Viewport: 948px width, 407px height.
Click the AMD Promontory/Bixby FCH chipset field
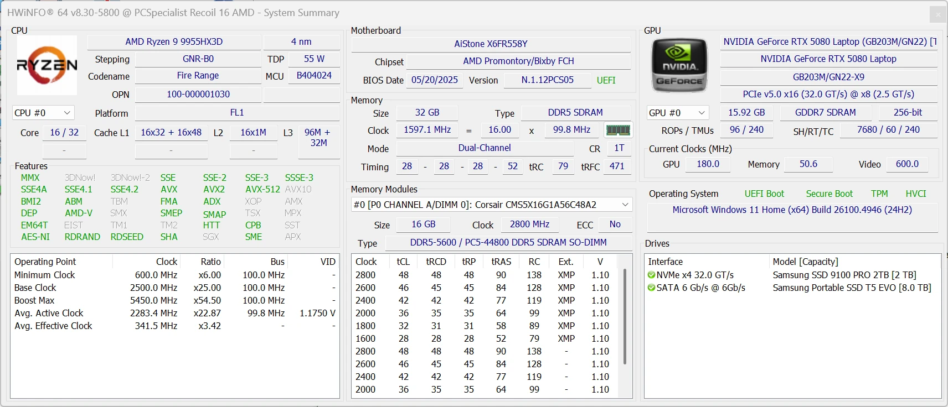click(x=518, y=61)
